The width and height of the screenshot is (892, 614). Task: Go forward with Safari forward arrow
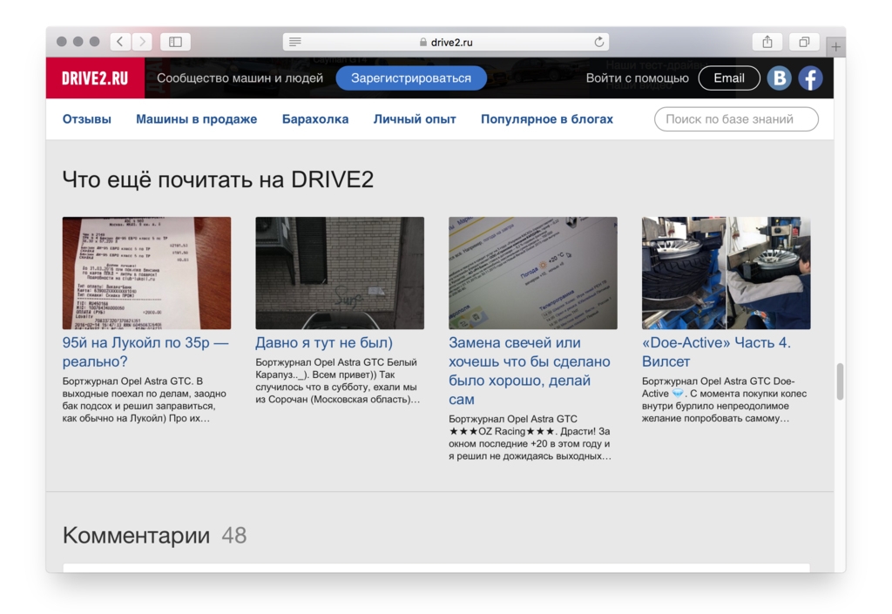(141, 42)
